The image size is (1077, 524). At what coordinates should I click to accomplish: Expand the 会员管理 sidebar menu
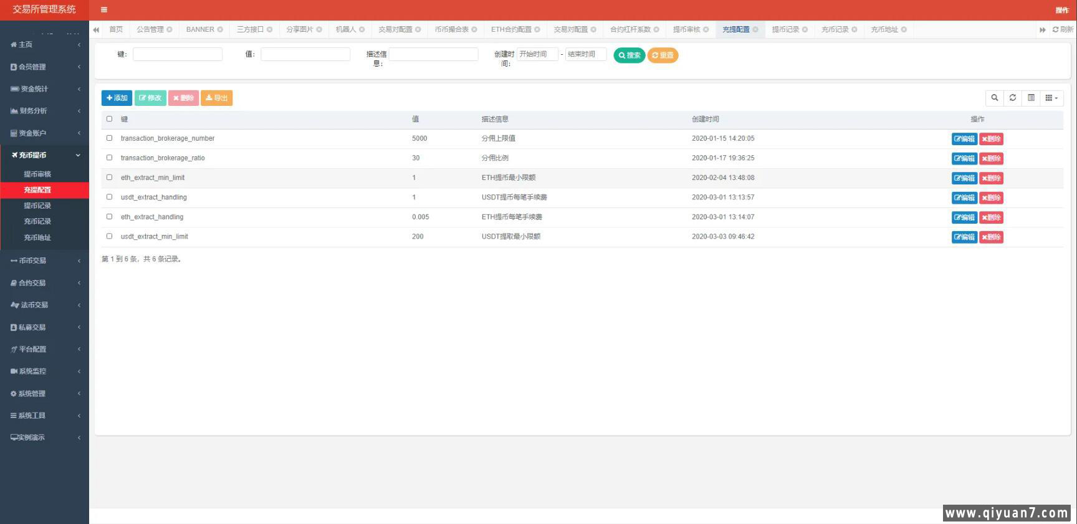[x=44, y=67]
